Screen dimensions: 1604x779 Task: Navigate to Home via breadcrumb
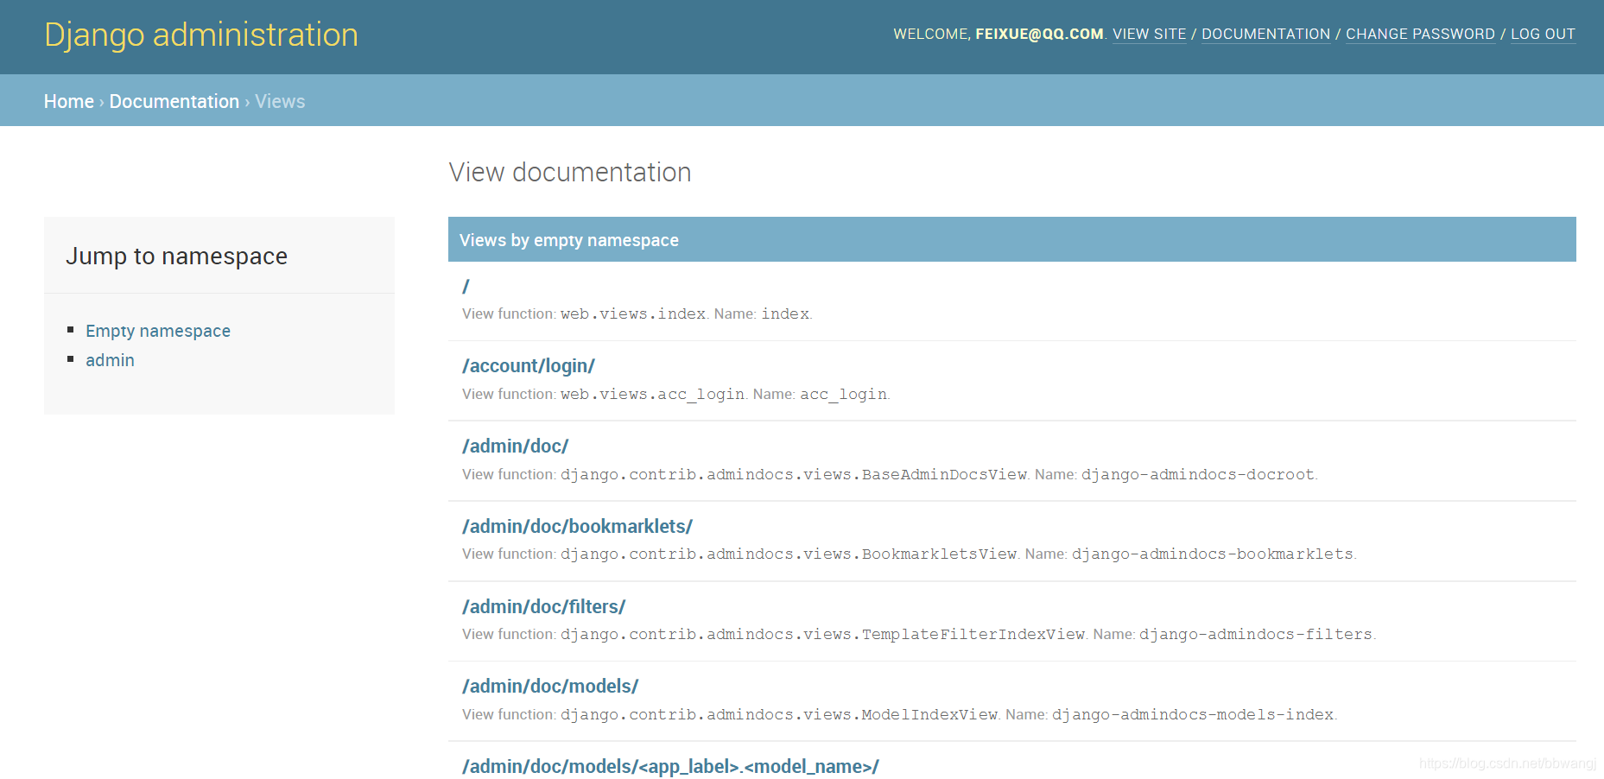click(x=68, y=101)
